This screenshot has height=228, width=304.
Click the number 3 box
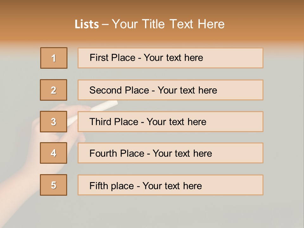pyautogui.click(x=54, y=122)
